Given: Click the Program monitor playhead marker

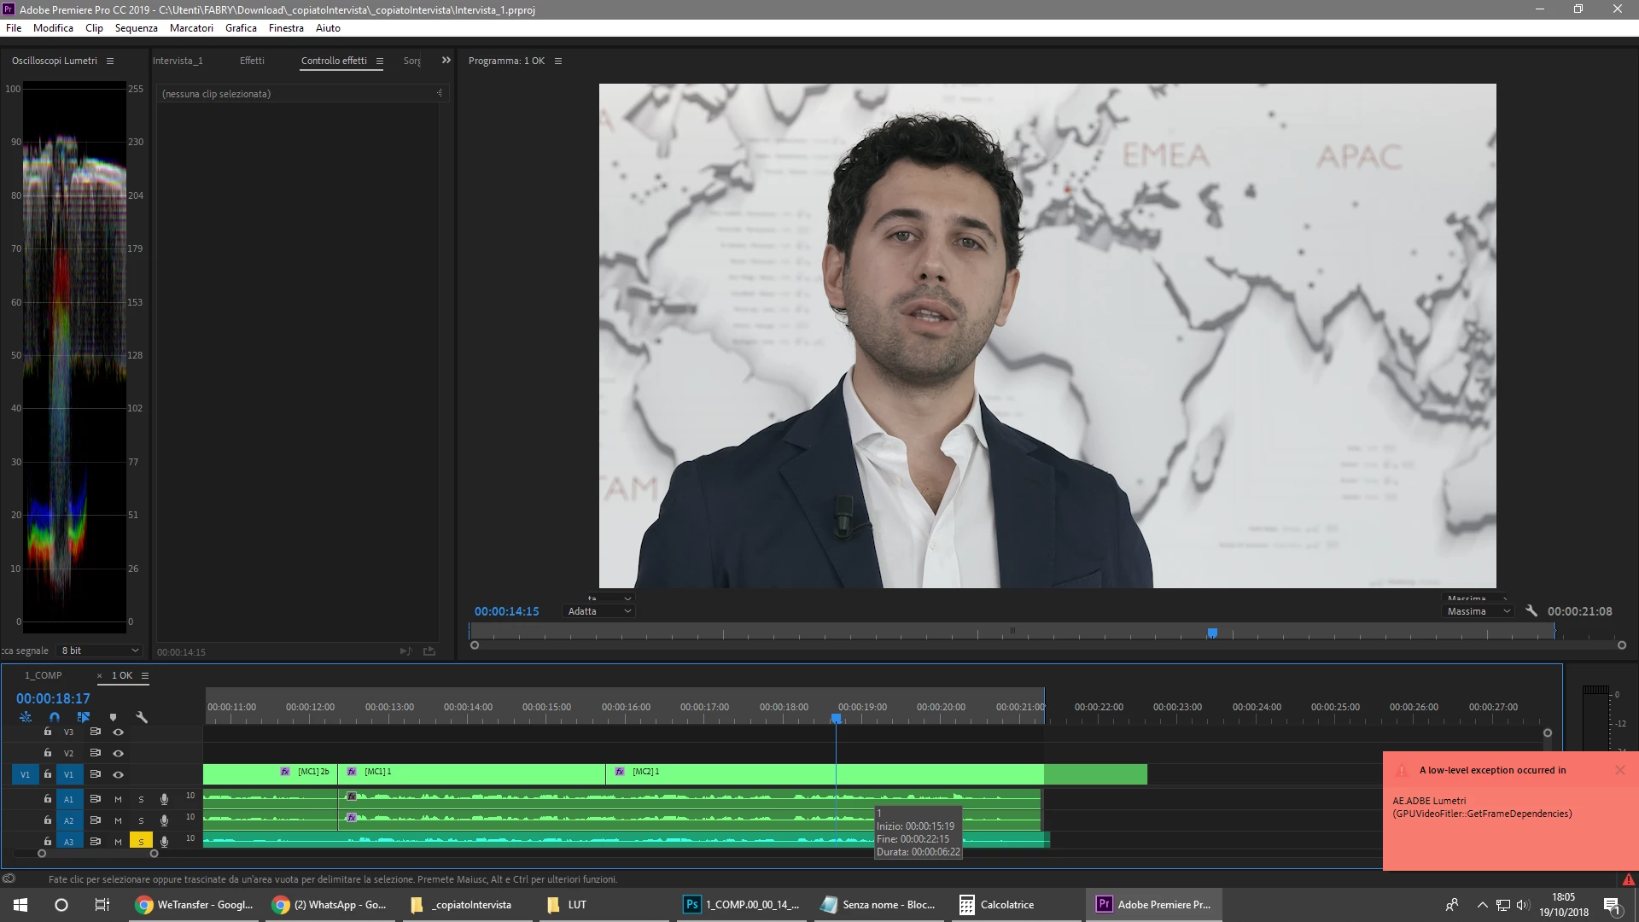Looking at the screenshot, I should click(x=1212, y=633).
